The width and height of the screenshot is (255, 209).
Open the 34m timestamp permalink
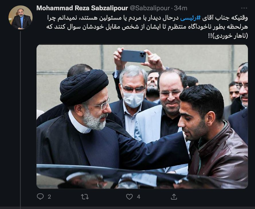181,8
